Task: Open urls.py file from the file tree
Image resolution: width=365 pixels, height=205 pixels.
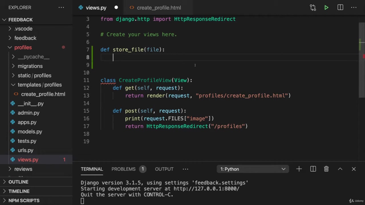Action: point(25,150)
